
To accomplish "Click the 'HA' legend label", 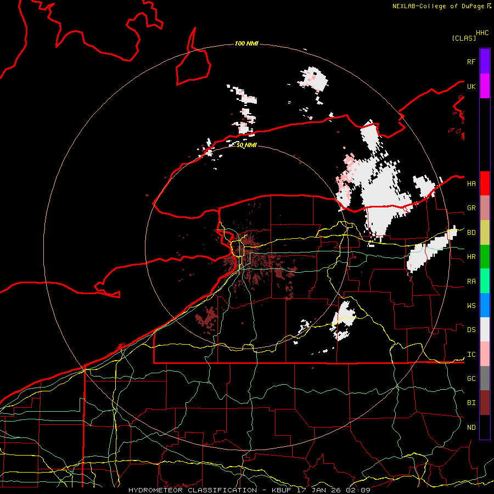I will click(x=471, y=184).
